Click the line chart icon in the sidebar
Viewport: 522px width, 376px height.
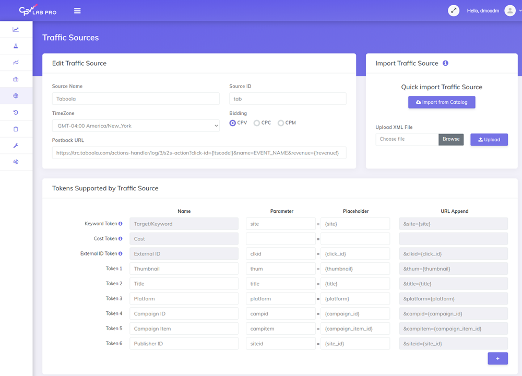[x=16, y=30]
